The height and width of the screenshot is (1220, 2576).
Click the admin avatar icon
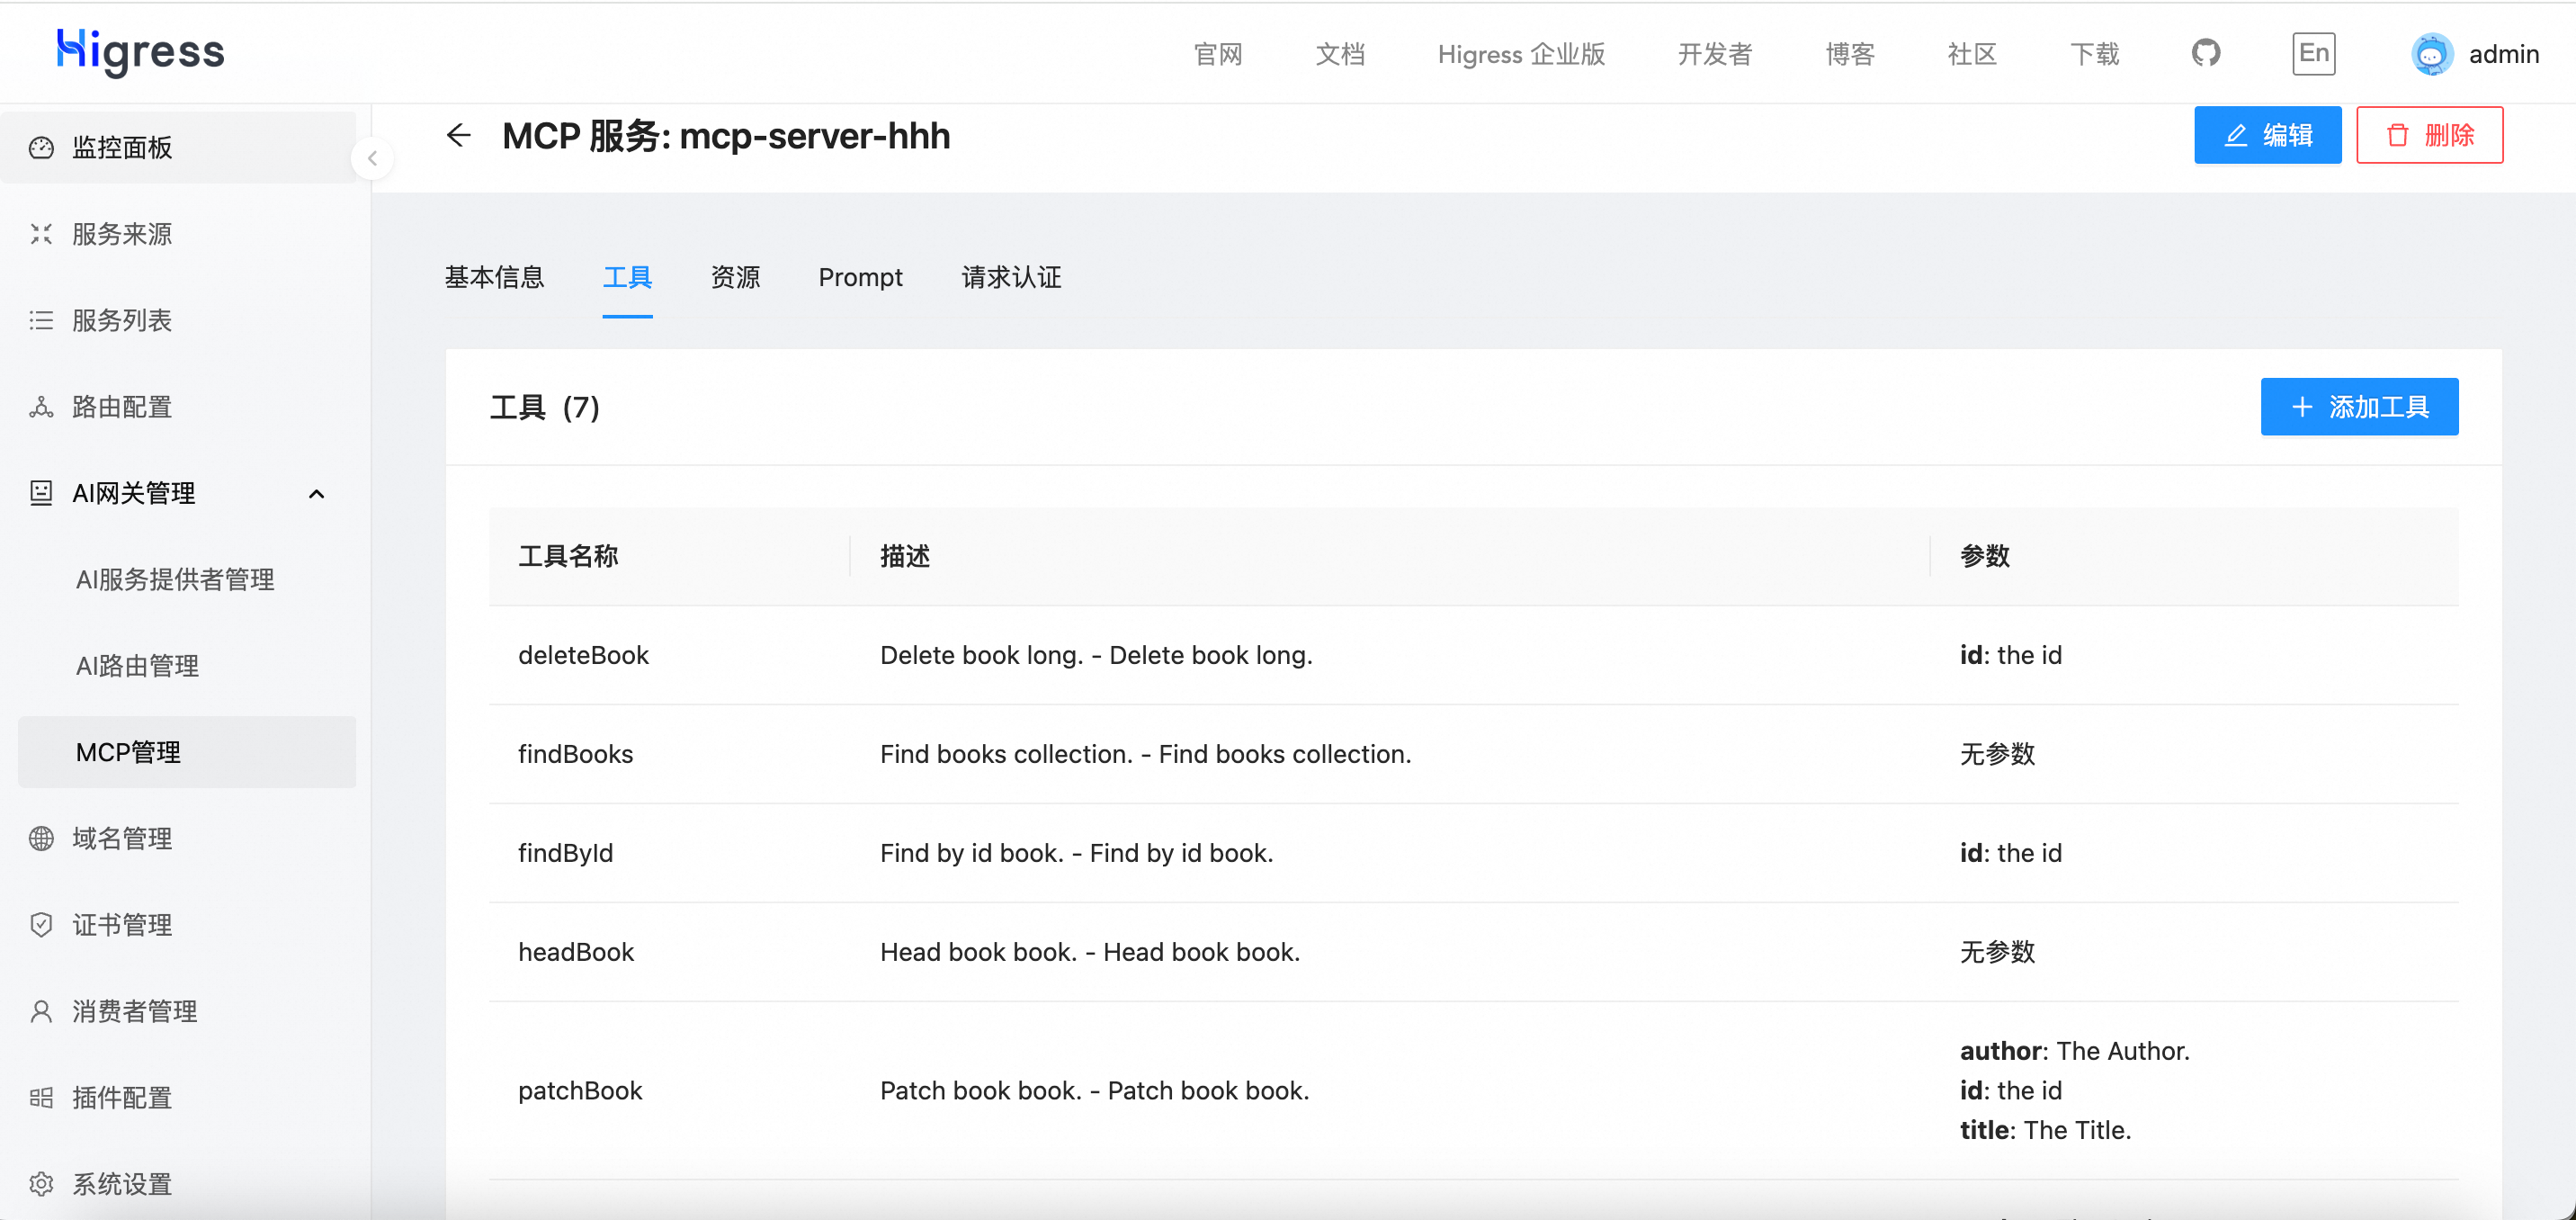2431,54
